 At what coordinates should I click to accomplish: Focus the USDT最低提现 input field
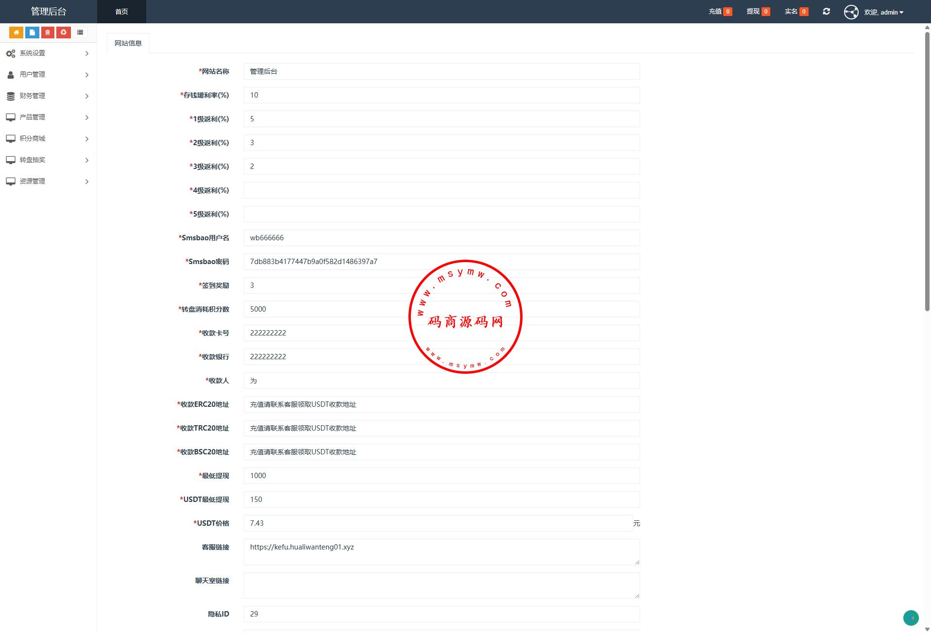click(441, 500)
